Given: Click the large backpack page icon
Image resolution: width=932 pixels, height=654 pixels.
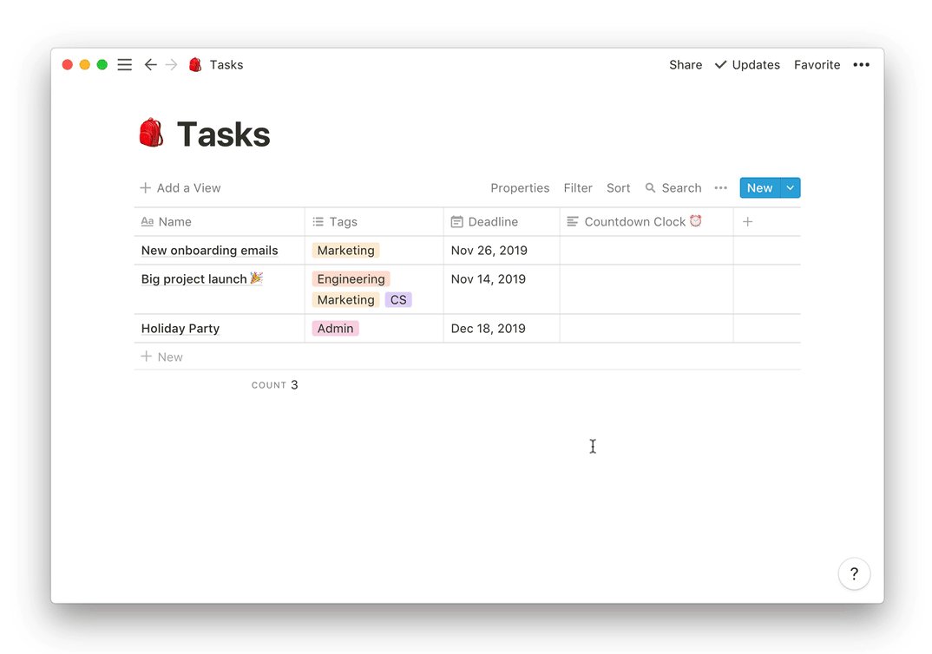Looking at the screenshot, I should (x=151, y=133).
